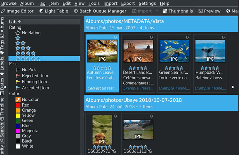The height and width of the screenshot is (155, 239).
Task: Switch to the Tags sidebar tab
Action: [2, 47]
